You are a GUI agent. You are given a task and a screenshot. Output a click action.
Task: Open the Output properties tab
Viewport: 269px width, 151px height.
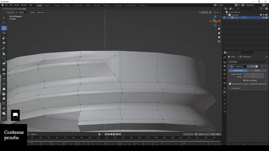[224, 66]
